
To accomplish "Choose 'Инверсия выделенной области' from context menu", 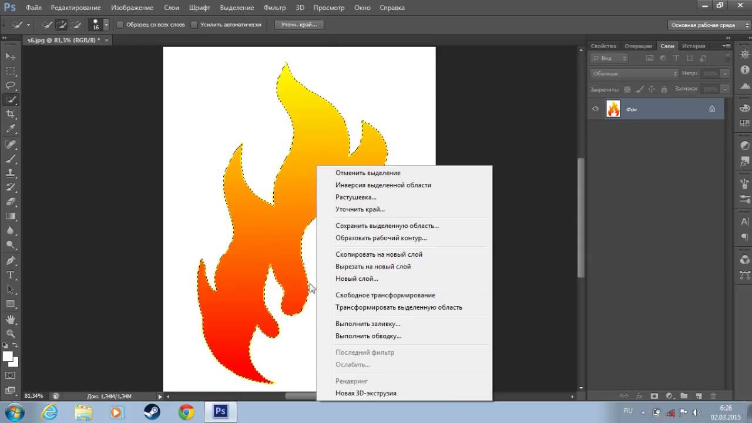I will pos(383,185).
